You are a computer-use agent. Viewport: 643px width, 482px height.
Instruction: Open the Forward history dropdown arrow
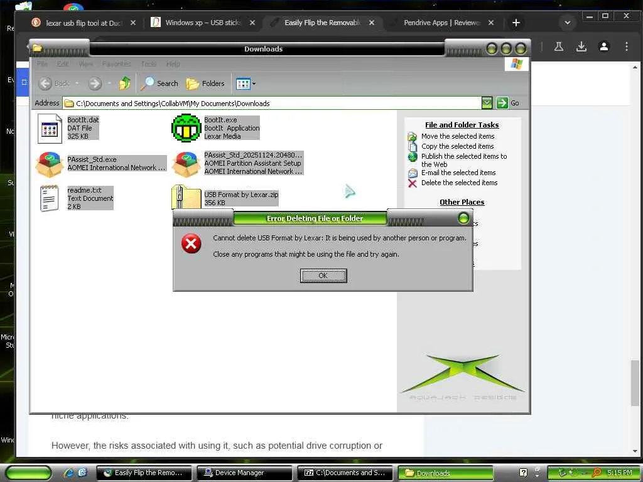109,83
